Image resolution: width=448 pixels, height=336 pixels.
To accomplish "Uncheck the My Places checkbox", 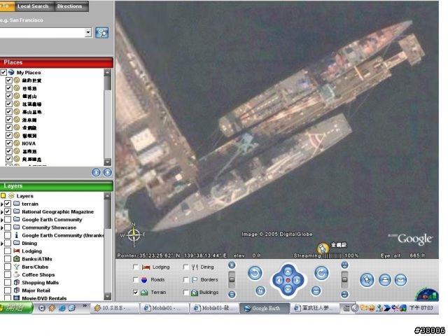I will 3,72.
